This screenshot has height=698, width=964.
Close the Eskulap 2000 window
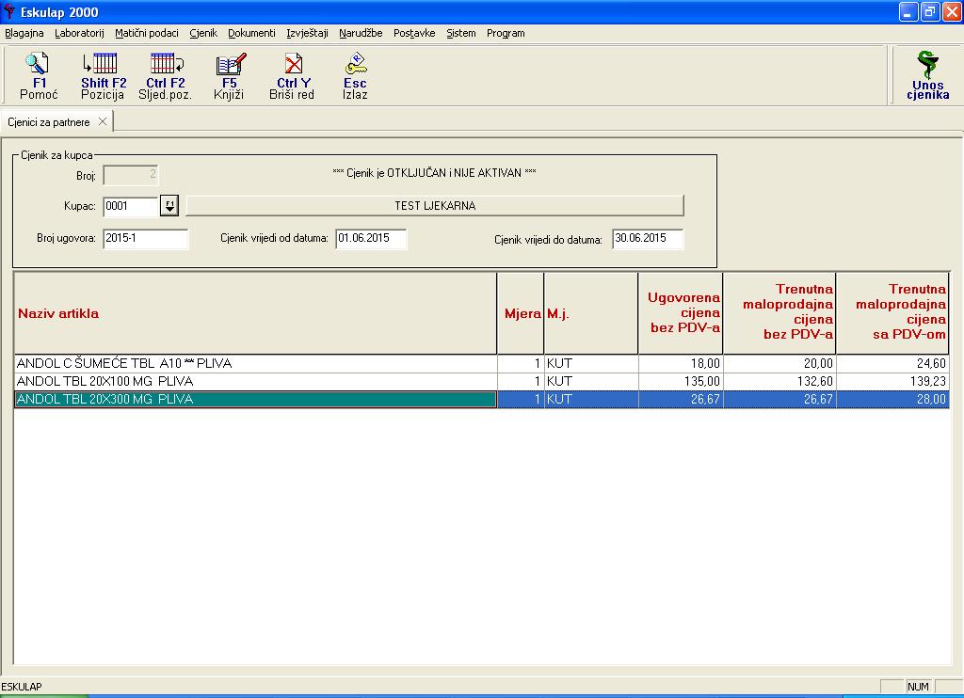click(x=951, y=11)
